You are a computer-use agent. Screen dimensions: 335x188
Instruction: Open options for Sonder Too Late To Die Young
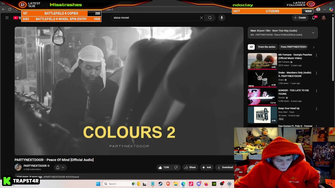click(x=316, y=91)
